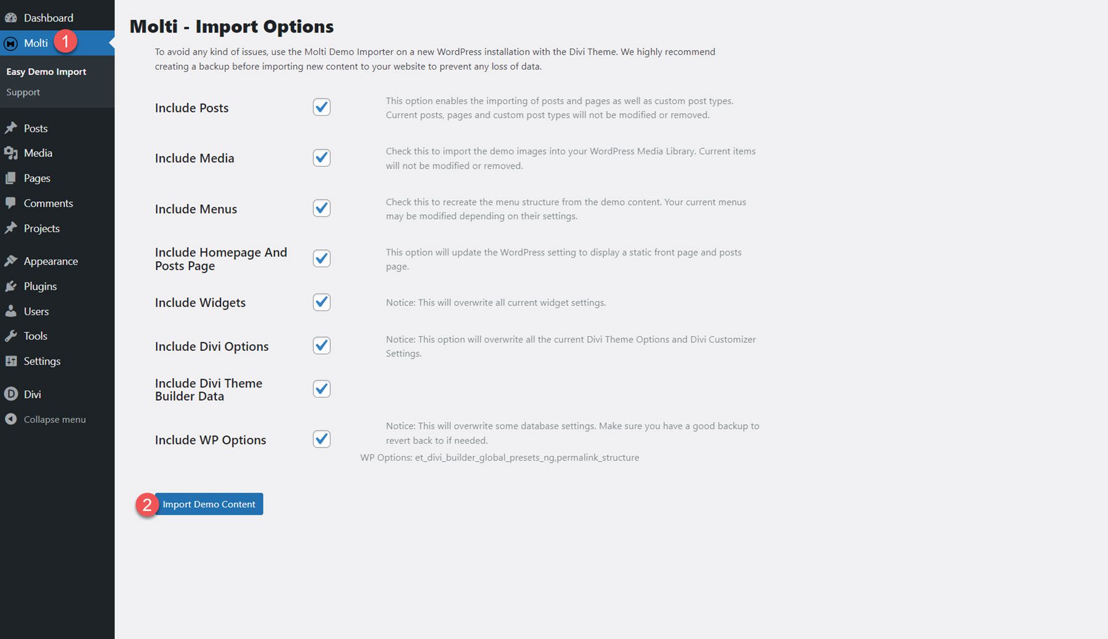This screenshot has height=639, width=1108.
Task: Toggle the Include WP Options checkbox
Action: [x=321, y=439]
